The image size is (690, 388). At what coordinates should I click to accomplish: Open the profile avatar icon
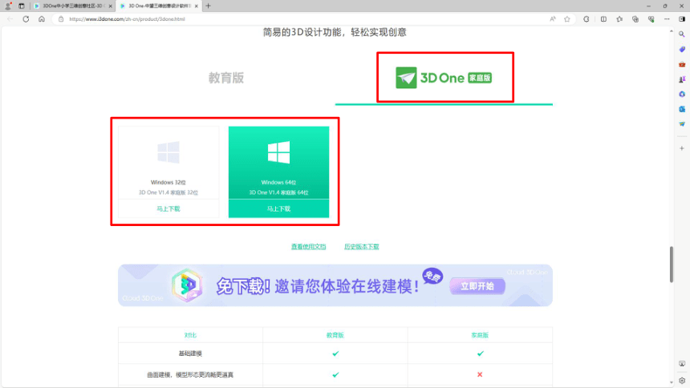pyautogui.click(x=7, y=6)
